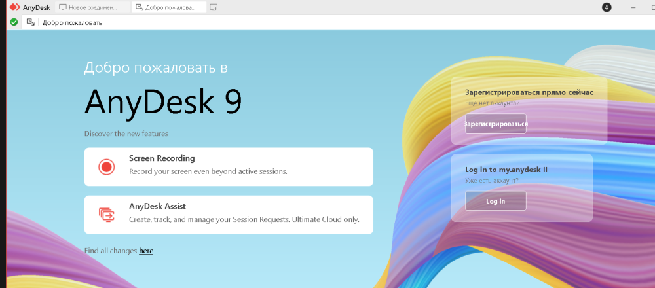
Task: Click the address bar session icon
Action: point(31,22)
